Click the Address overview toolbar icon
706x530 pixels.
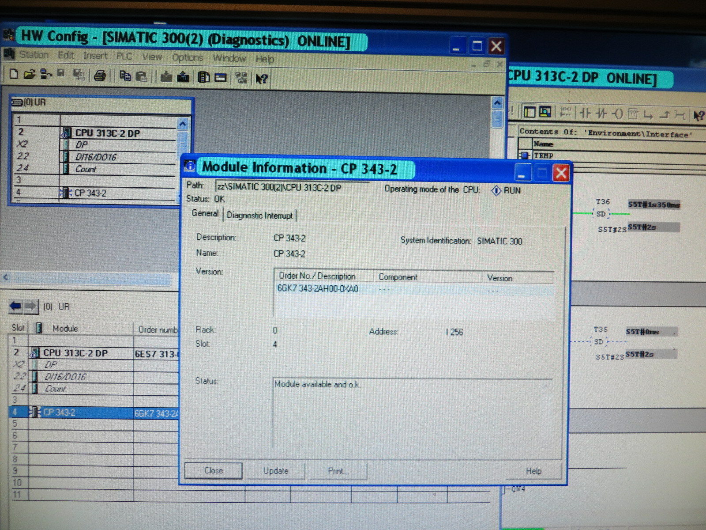[x=220, y=78]
